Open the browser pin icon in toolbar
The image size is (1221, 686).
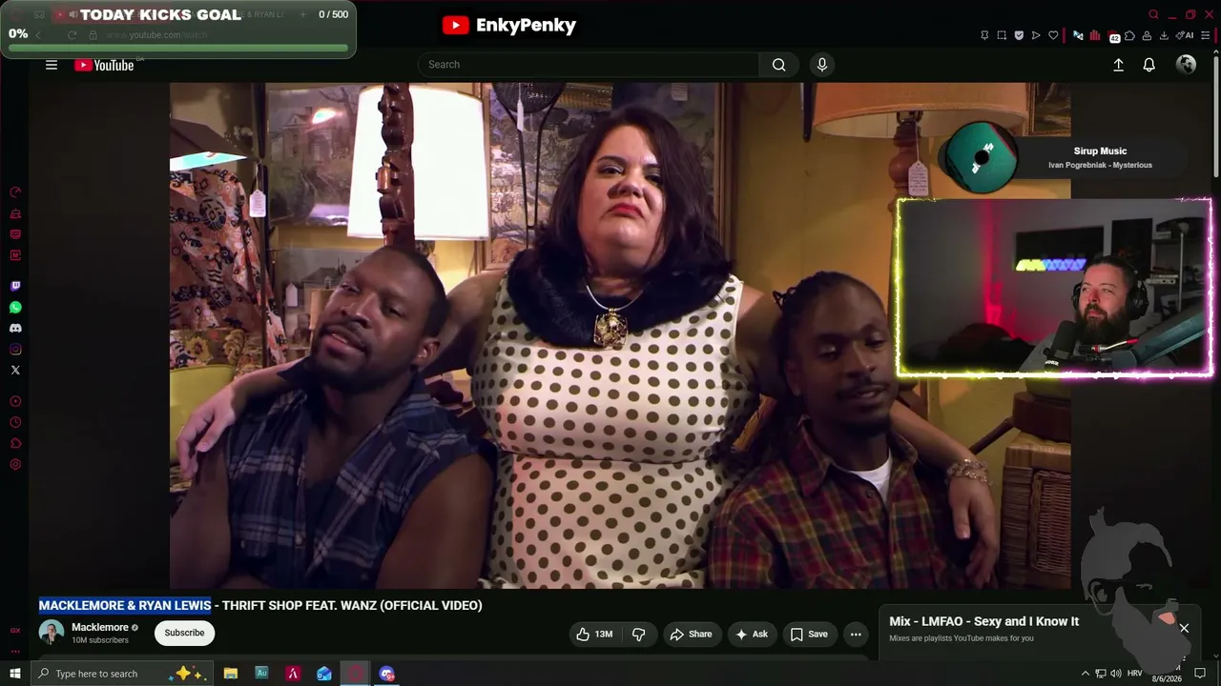(x=984, y=35)
